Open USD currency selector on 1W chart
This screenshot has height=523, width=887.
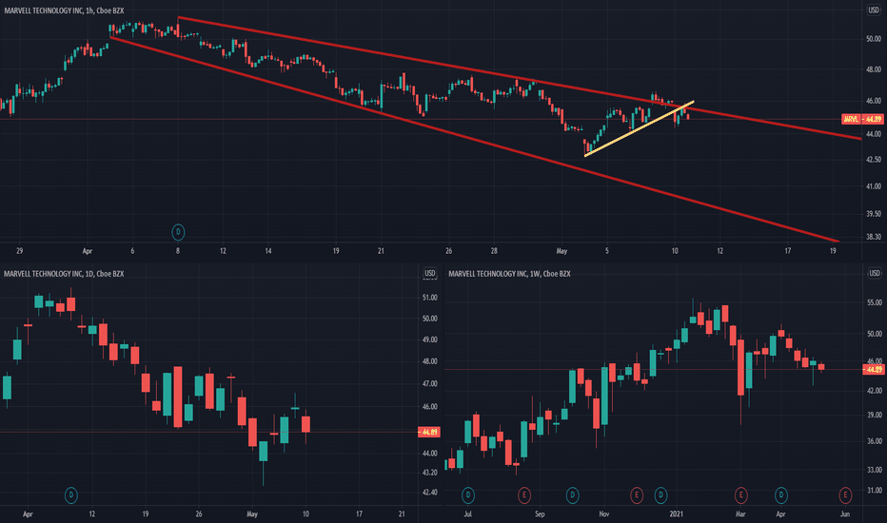(x=874, y=274)
